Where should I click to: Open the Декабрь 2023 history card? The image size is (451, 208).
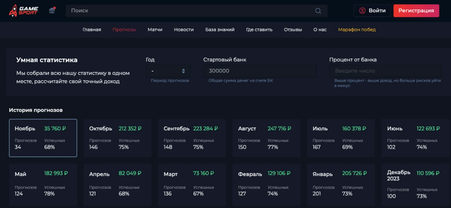click(415, 184)
